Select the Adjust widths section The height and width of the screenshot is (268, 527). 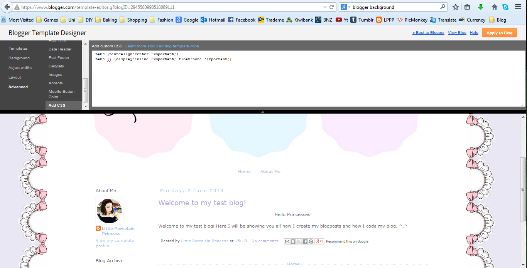coord(20,68)
